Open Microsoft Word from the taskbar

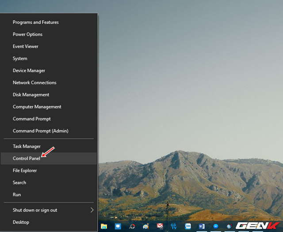pos(202,226)
